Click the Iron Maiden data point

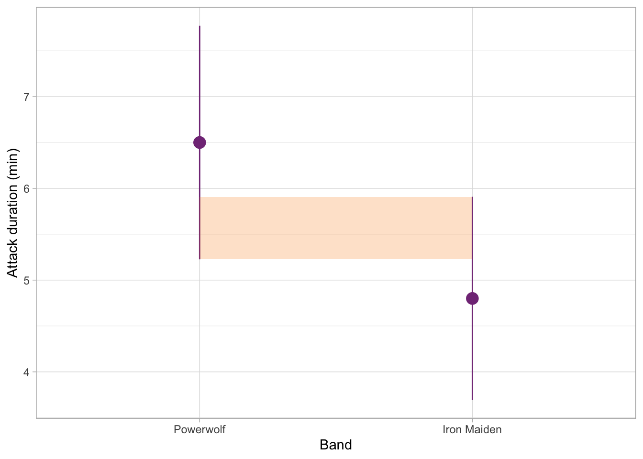point(472,298)
